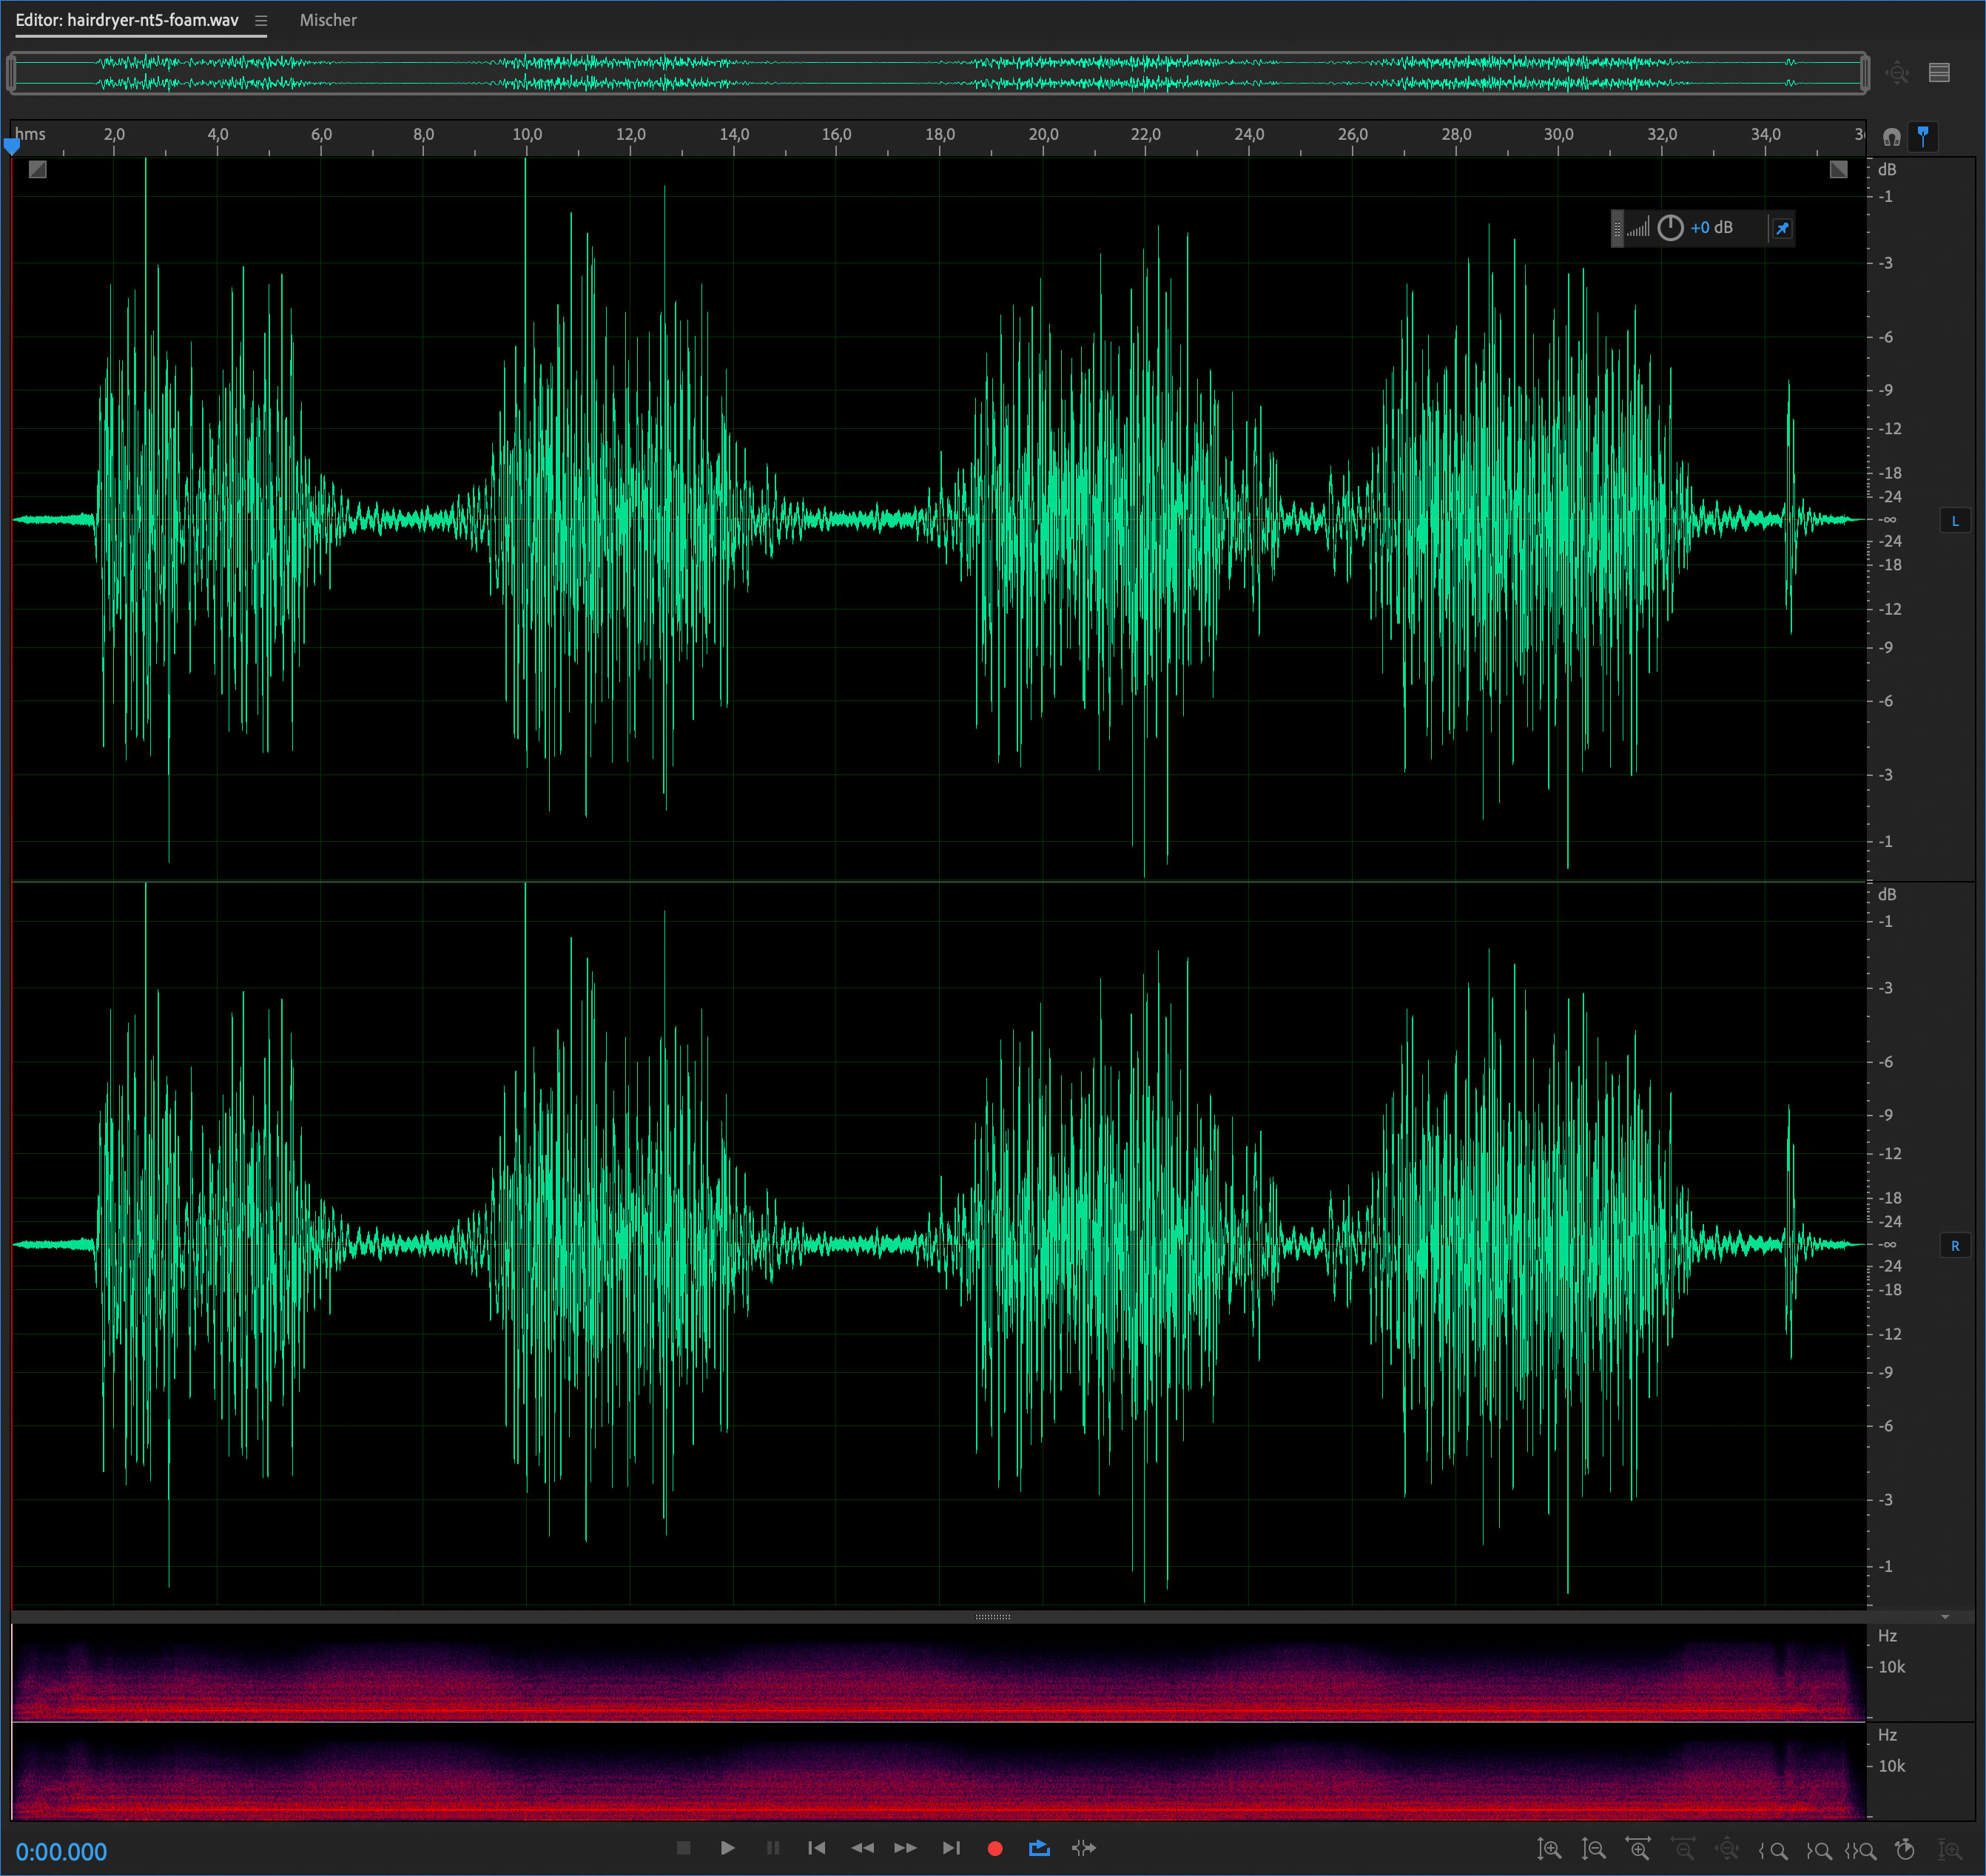Toggle Loop Playback button
This screenshot has height=1876, width=1986.
tap(1039, 1848)
